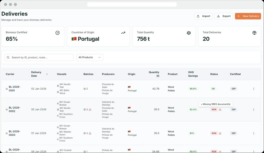Toggle Delivery Date sort chevron
The image size is (264, 153).
click(47, 74)
